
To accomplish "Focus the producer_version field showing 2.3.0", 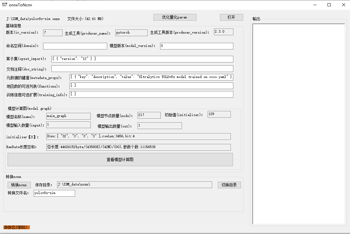I will point(224,32).
